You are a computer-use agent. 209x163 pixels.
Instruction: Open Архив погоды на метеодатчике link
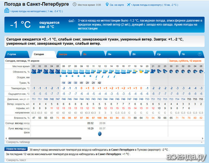coord(37,11)
